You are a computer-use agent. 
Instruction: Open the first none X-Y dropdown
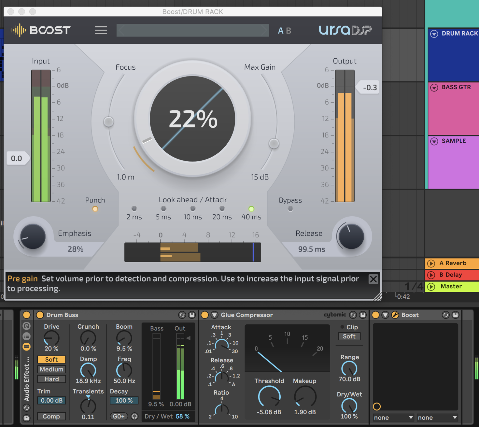(x=394, y=418)
